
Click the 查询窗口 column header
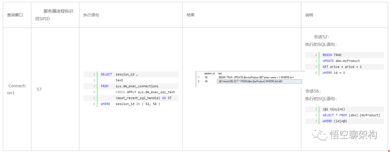click(x=15, y=15)
